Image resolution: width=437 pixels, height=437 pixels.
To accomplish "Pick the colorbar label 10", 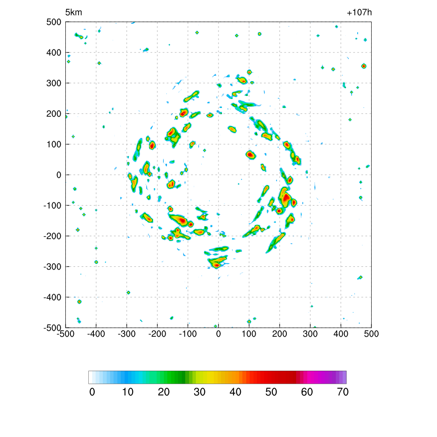I will click(128, 392).
